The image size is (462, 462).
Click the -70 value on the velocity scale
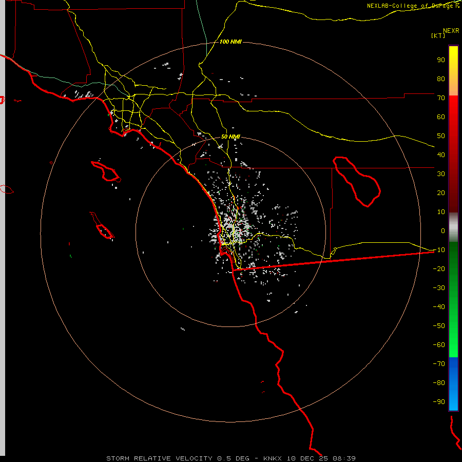[439, 363]
